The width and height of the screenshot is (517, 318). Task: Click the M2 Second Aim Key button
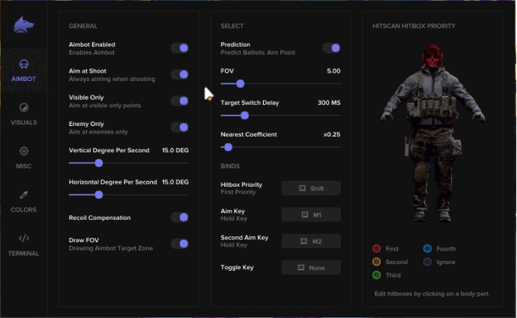pos(311,241)
